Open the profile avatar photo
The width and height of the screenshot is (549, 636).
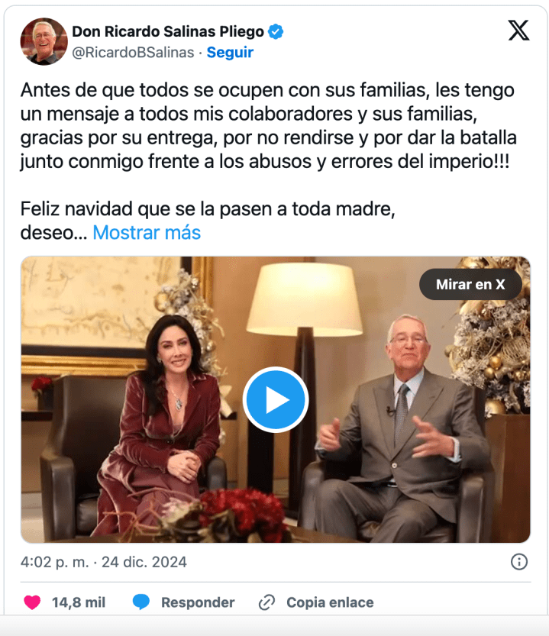click(44, 41)
